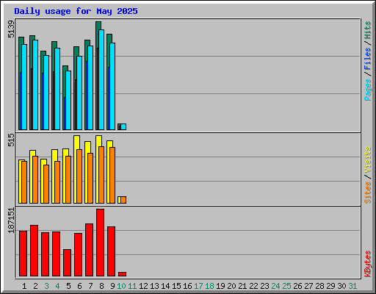Screen dimensions: 376x294
Task: Click the red KBytes bar for day 8
Action: click(x=100, y=243)
